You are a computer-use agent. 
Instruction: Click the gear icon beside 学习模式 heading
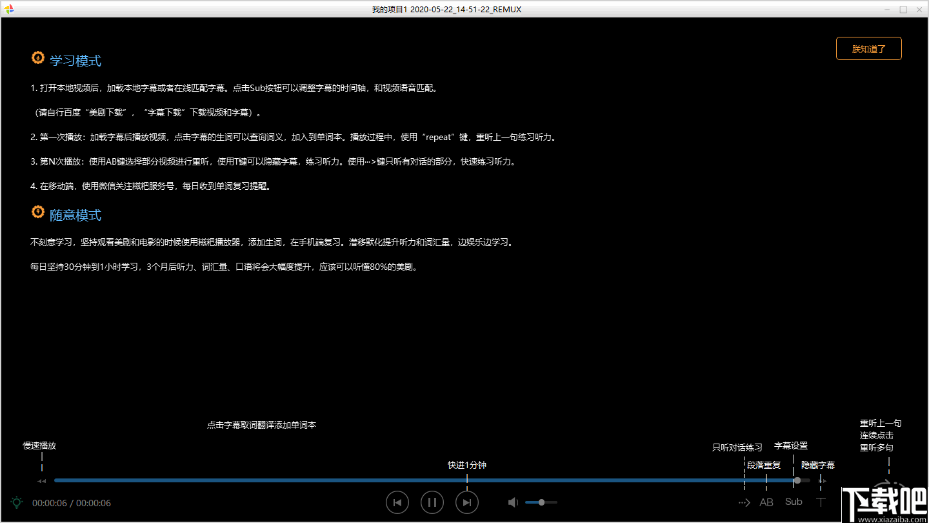(x=37, y=57)
